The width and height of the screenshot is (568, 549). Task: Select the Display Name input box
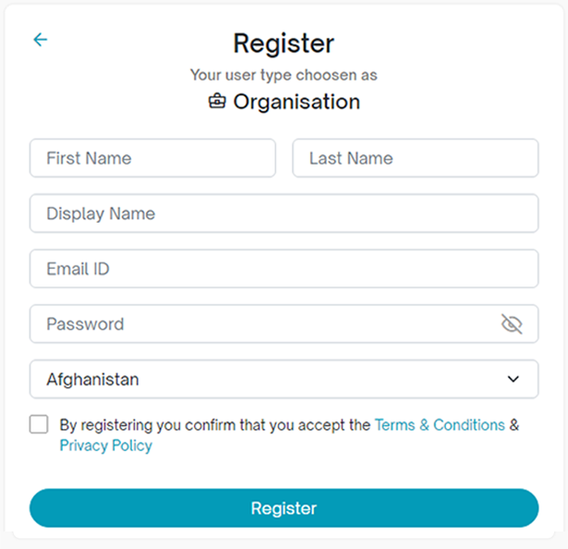(x=284, y=213)
